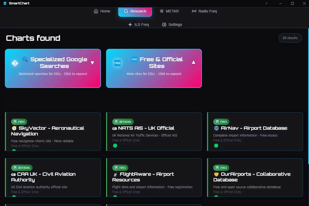Image resolution: width=309 pixels, height=206 pixels.
Task: Toggle the light/dark theme sun icon
Action: click(267, 3)
